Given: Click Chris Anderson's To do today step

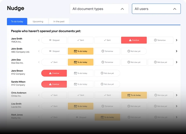Looking at the screenshot, I should tap(134, 95).
